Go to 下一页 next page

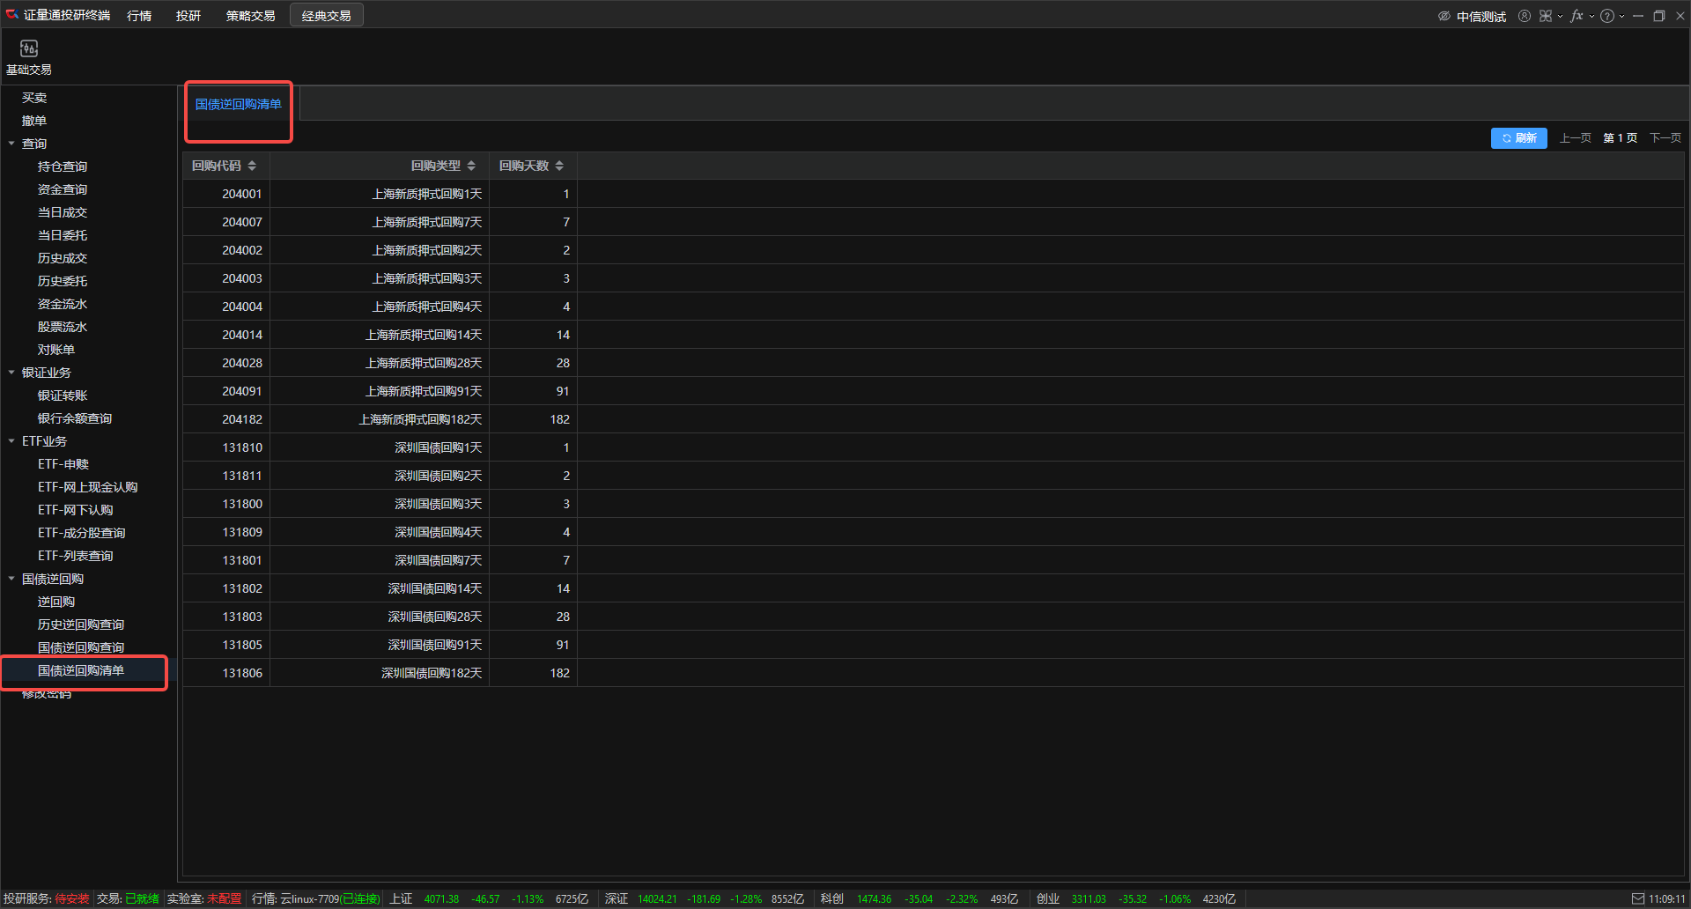coord(1665,138)
